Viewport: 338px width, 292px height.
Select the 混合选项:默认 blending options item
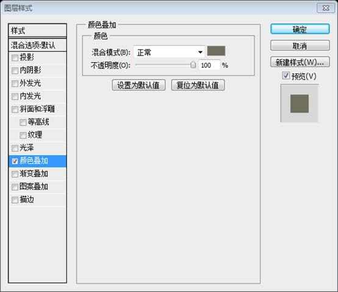tap(37, 45)
